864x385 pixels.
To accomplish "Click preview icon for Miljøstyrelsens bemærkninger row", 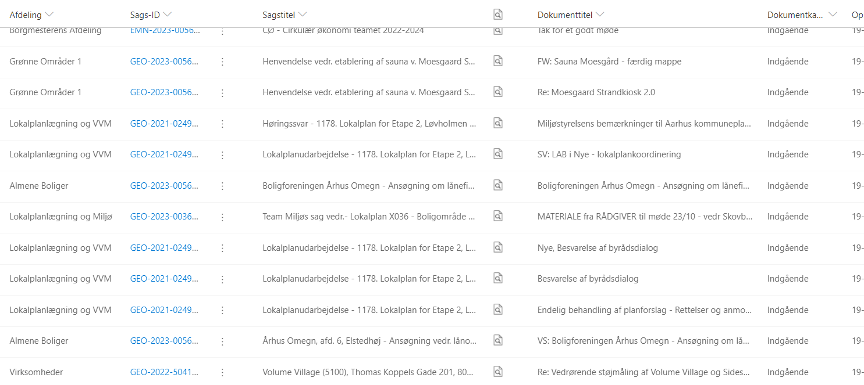I will pos(498,123).
